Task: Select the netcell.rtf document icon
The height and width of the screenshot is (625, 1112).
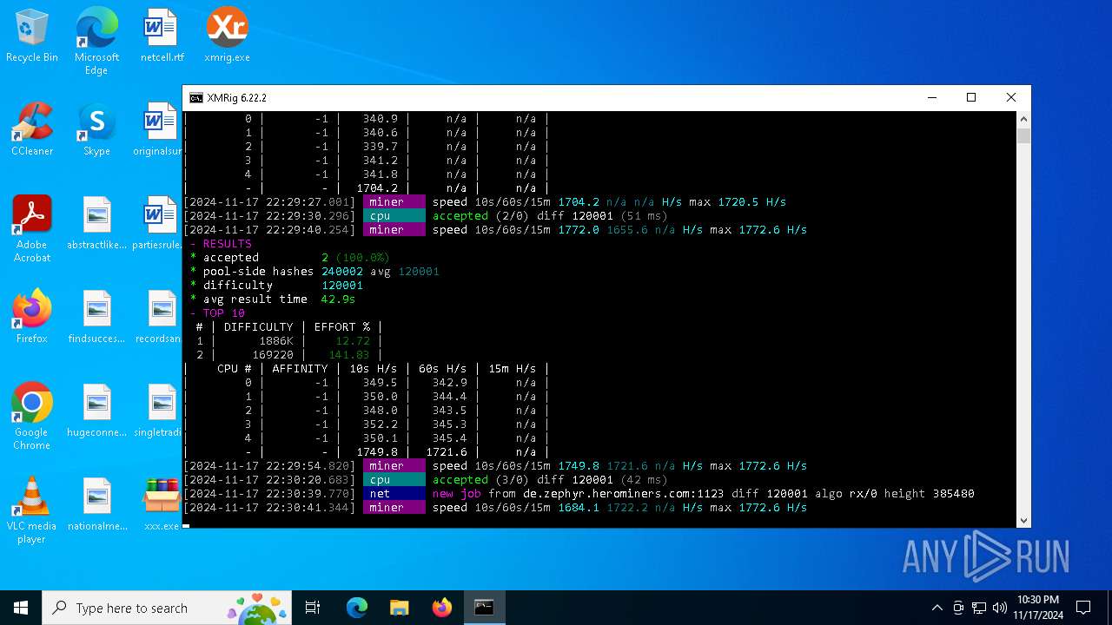Action: pos(162,35)
